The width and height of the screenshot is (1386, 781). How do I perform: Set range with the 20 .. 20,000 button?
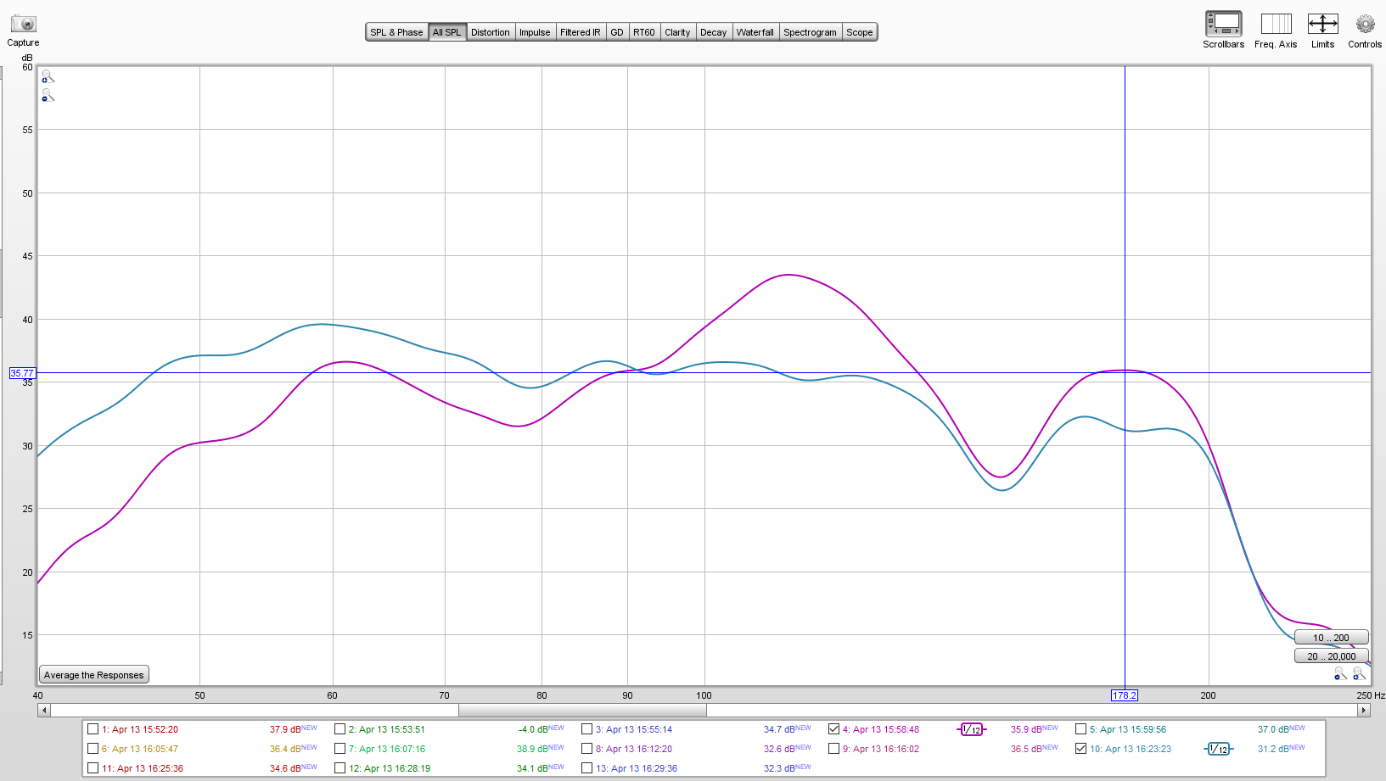click(x=1331, y=656)
